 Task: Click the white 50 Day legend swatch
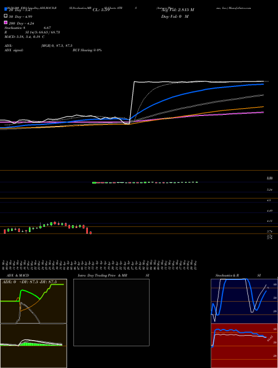[x=6, y=16]
